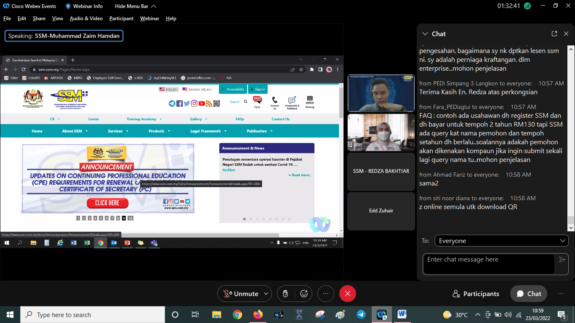This screenshot has height=323, width=575.
Task: Open the emoji reactions button
Action: pos(304,294)
